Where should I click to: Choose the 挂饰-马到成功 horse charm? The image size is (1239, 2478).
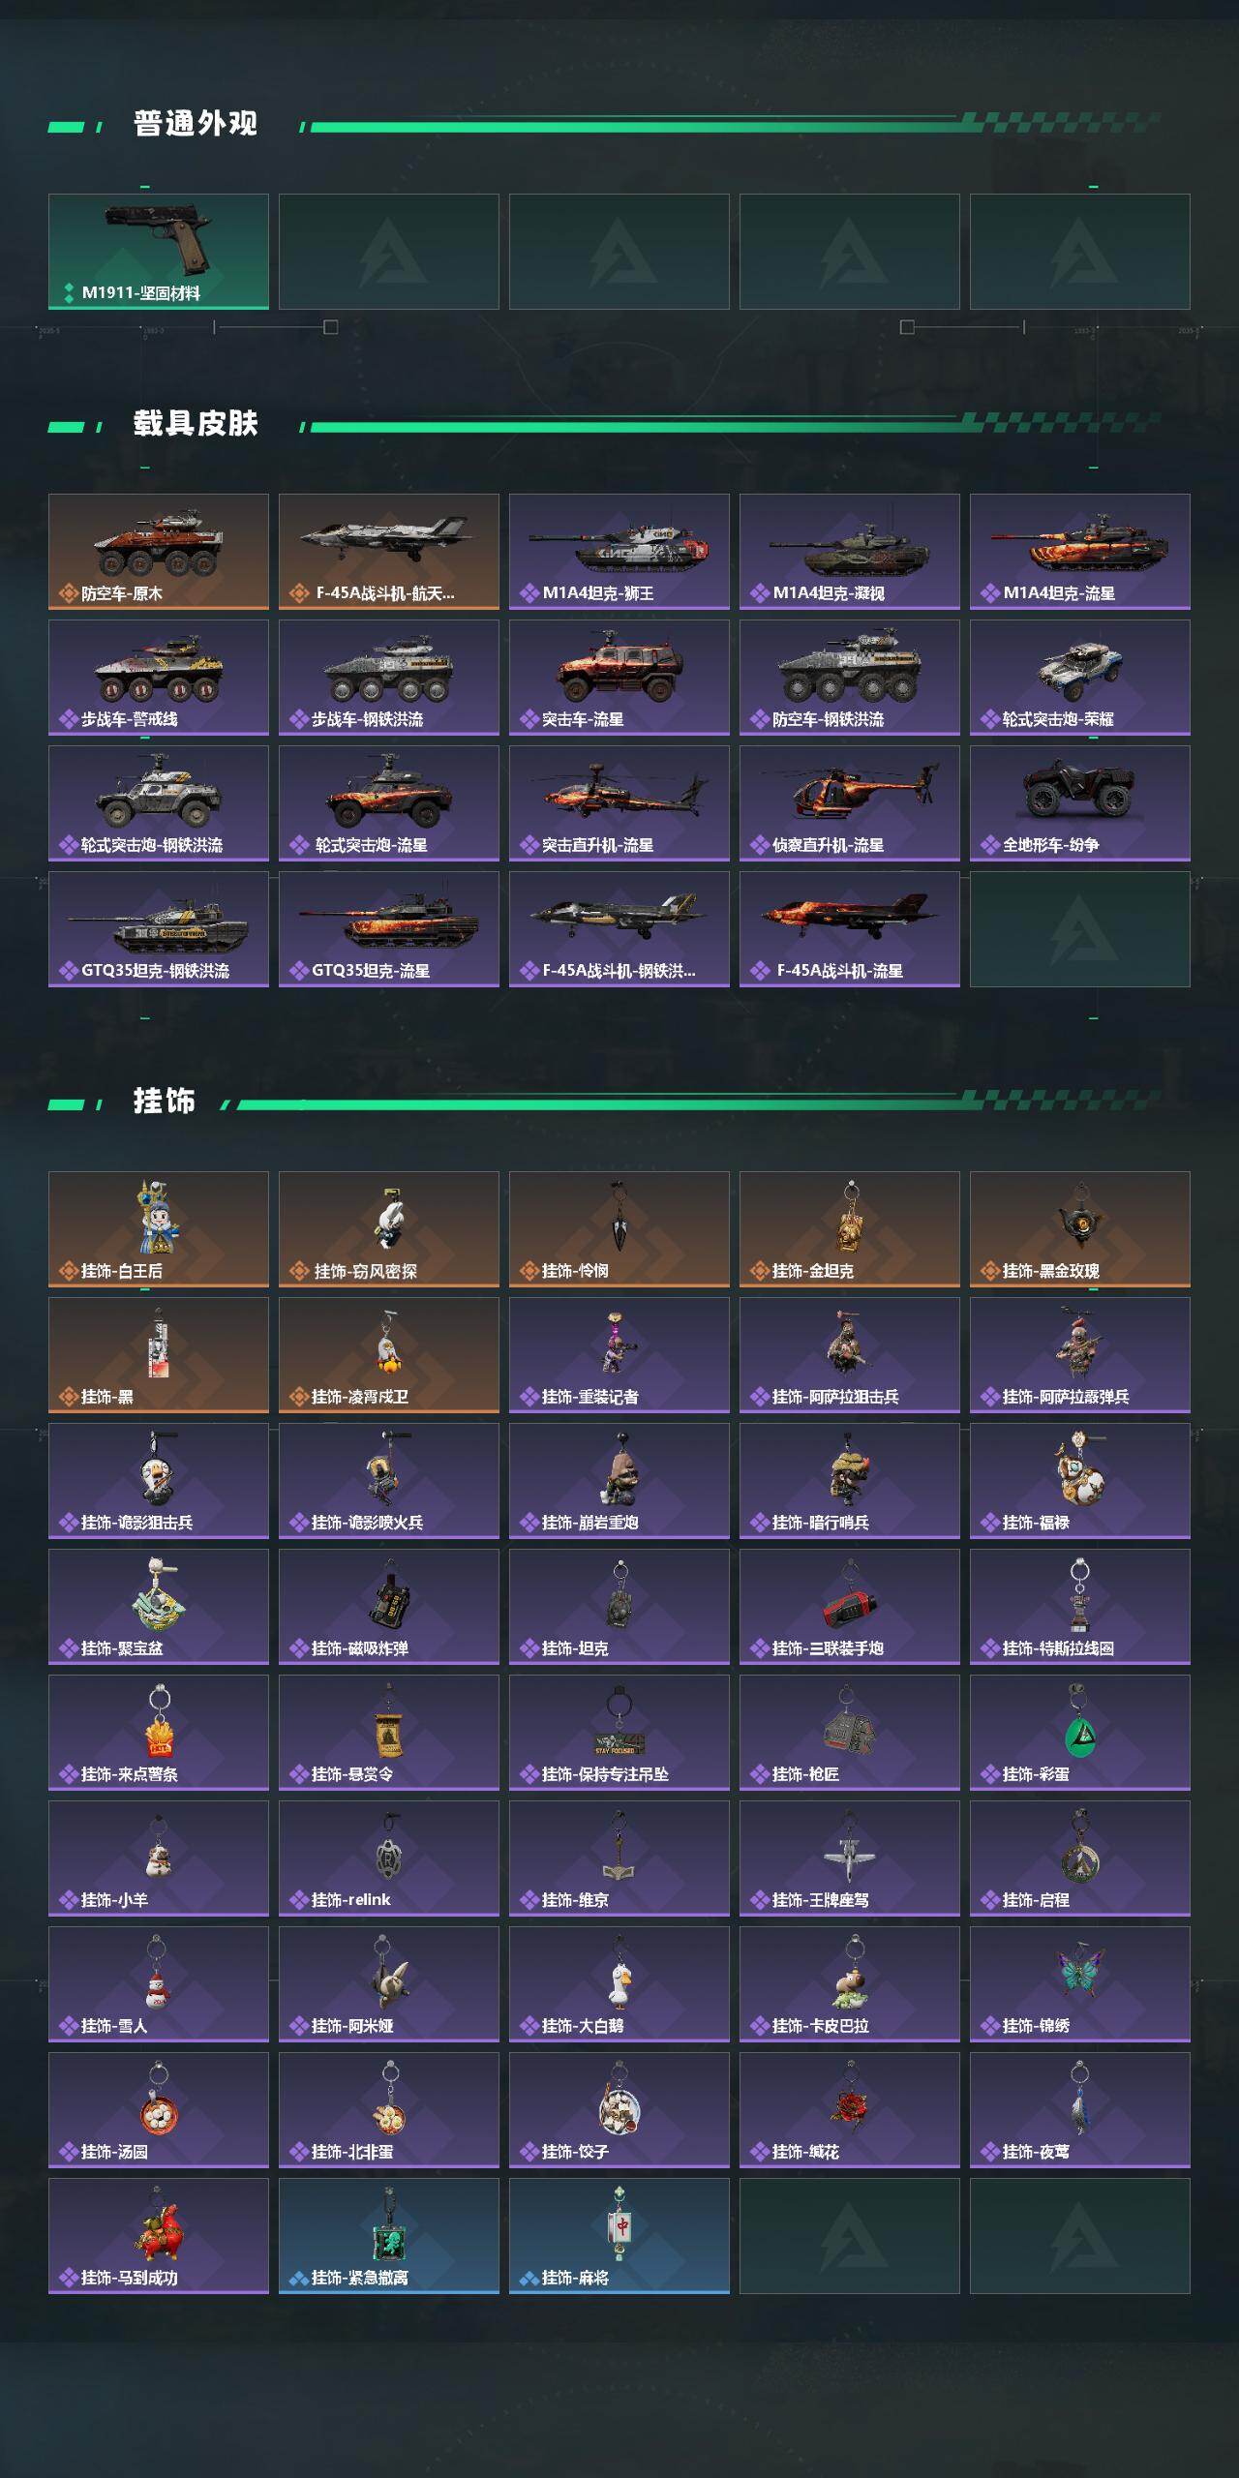159,2236
